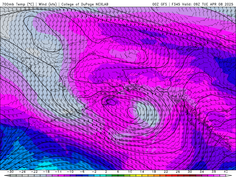The width and height of the screenshot is (236, 177).
Task: Click the 2820 contour label
Action: pyautogui.click(x=134, y=86)
